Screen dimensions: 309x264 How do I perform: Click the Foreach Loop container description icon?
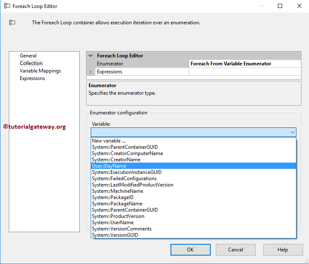12,23
